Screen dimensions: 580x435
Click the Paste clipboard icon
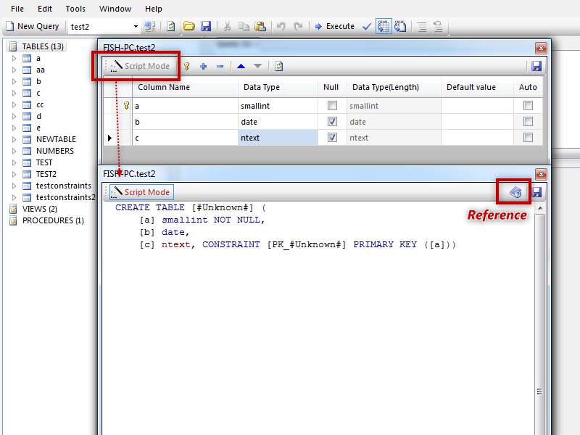pos(260,26)
